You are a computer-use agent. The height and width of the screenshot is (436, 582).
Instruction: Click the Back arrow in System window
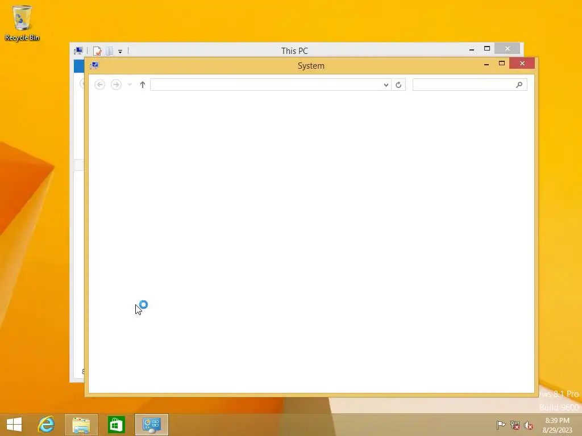pyautogui.click(x=99, y=85)
